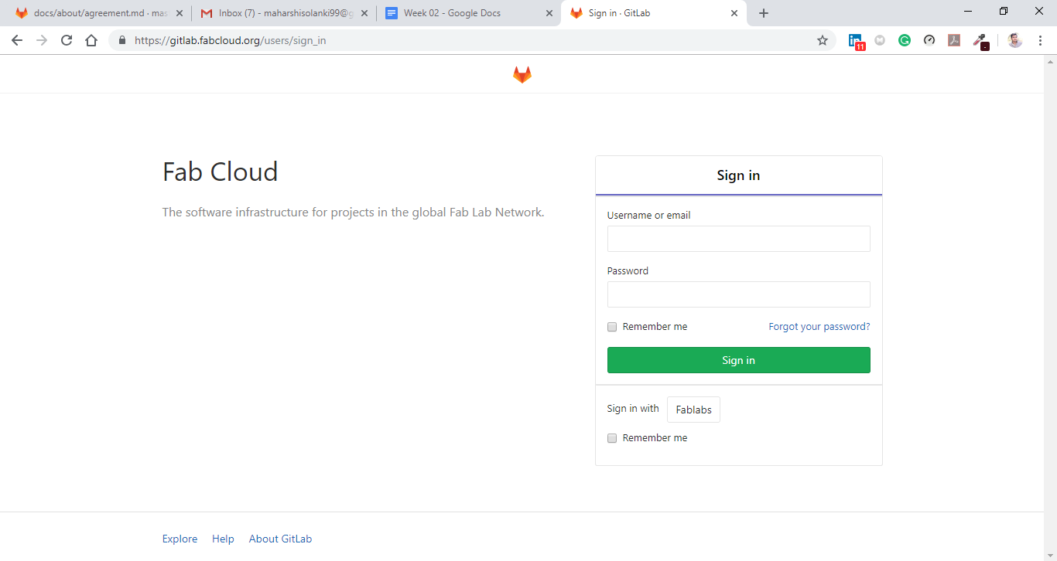The width and height of the screenshot is (1057, 561).
Task: Enable Remember me under the Password field
Action: (x=612, y=327)
